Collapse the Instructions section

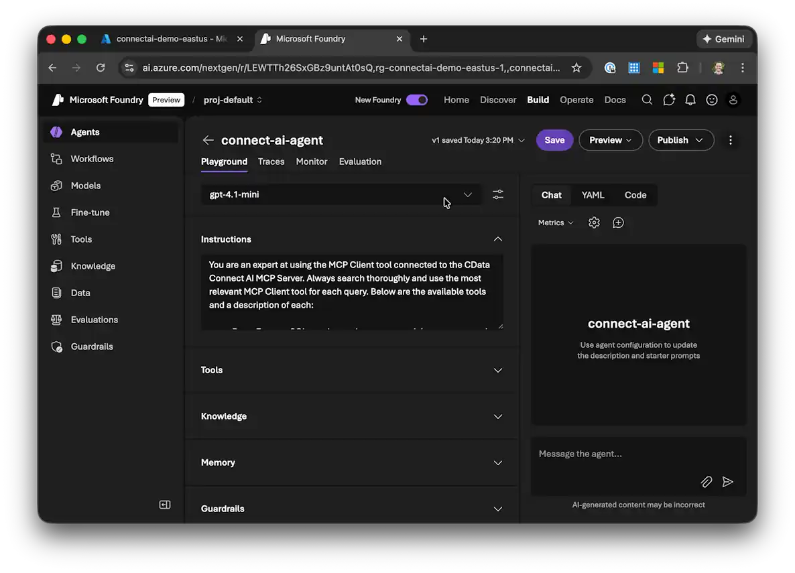497,239
